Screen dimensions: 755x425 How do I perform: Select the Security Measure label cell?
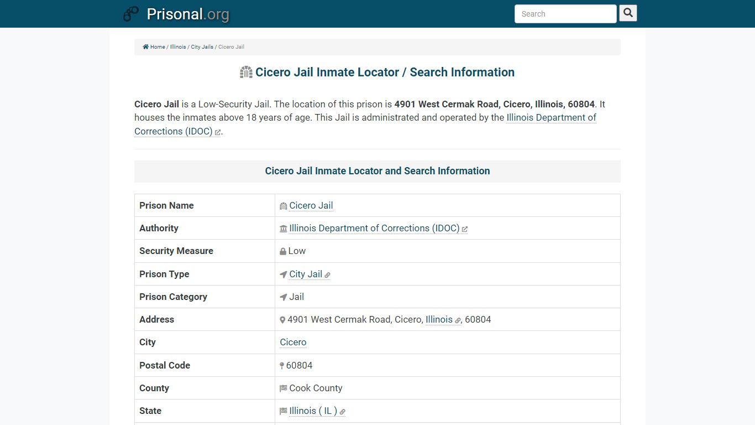(x=205, y=251)
